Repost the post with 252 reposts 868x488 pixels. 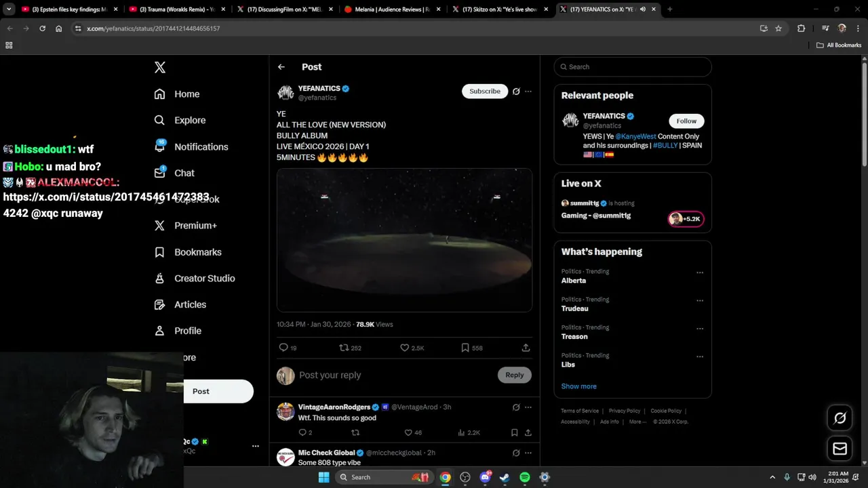350,348
